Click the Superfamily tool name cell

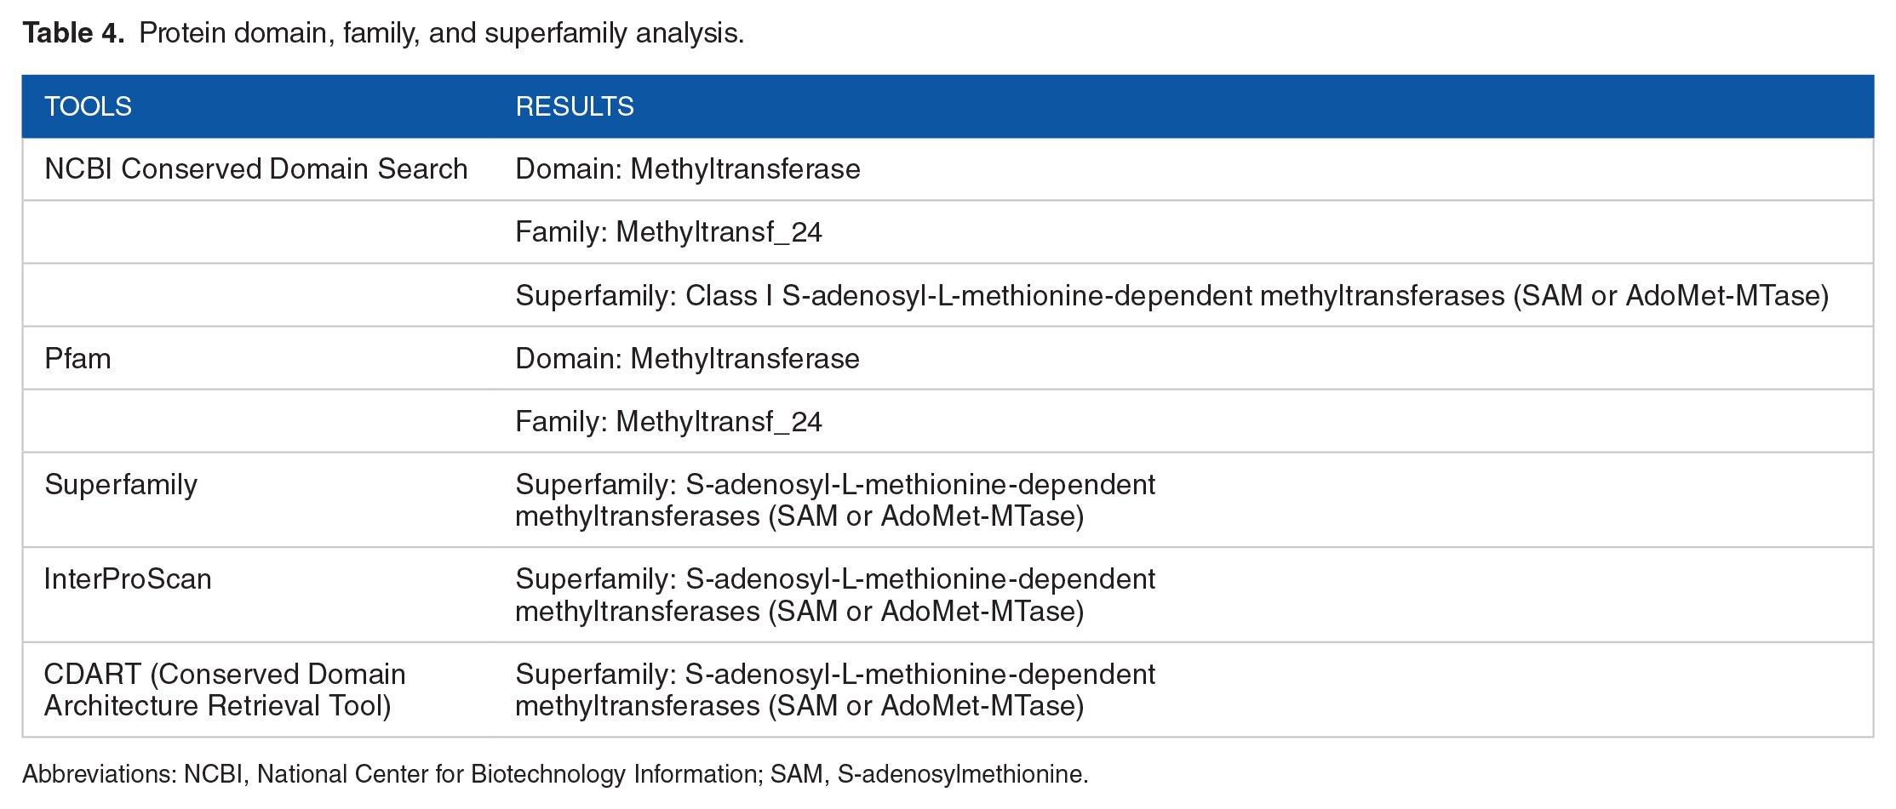(x=121, y=484)
